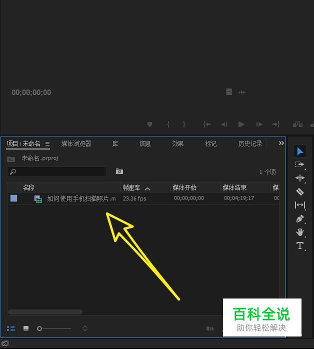The width and height of the screenshot is (314, 349).
Task: Click the Mark Out button
Action: click(x=184, y=124)
